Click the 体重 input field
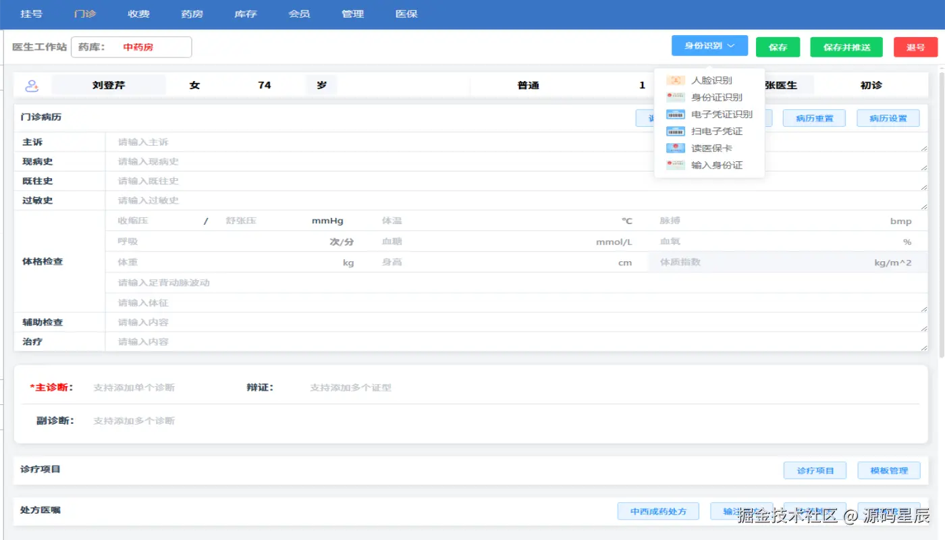 pos(223,262)
